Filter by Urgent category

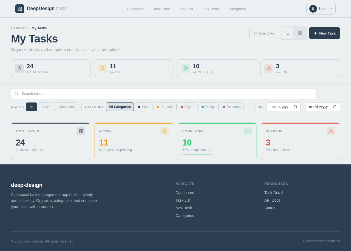click(x=188, y=107)
